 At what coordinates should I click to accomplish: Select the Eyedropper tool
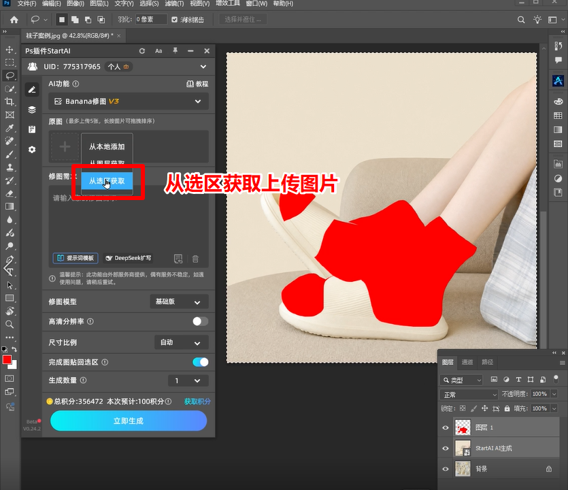(x=10, y=128)
